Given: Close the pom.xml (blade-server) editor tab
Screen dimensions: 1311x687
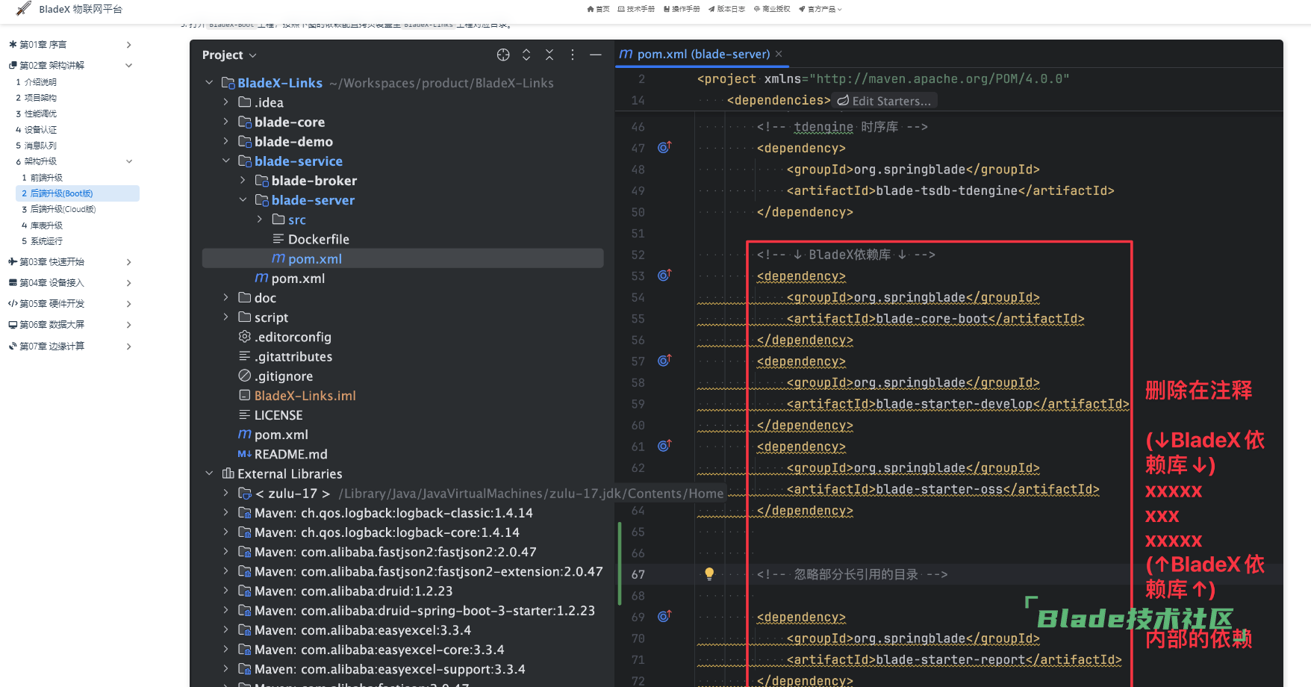Looking at the screenshot, I should click(x=779, y=54).
